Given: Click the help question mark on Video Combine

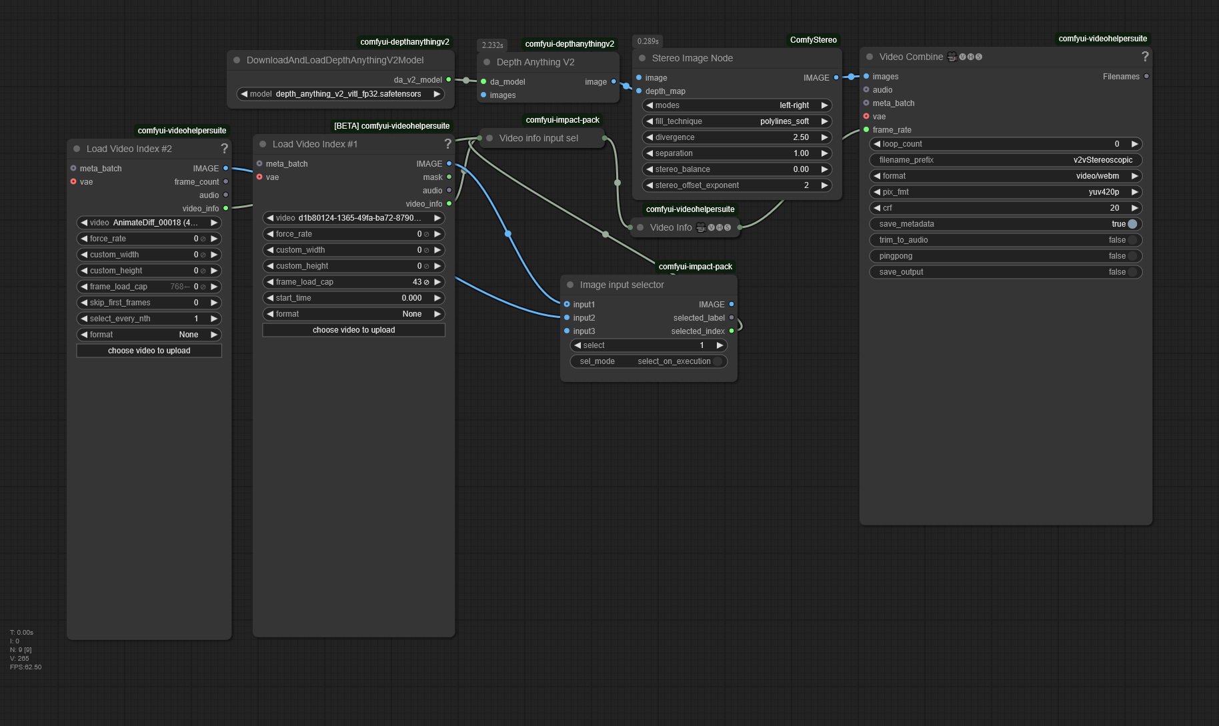Looking at the screenshot, I should click(1144, 57).
